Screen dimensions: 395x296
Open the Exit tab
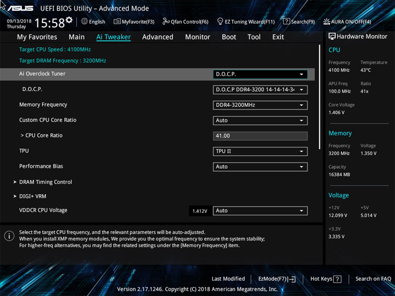(278, 37)
